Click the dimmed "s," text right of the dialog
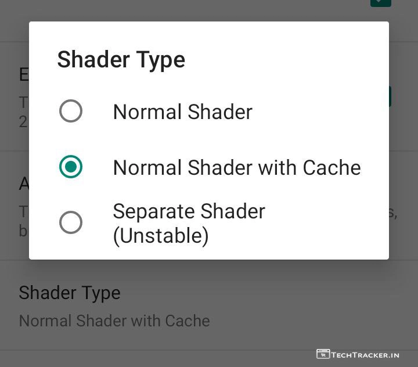The height and width of the screenshot is (367, 418). (x=393, y=211)
